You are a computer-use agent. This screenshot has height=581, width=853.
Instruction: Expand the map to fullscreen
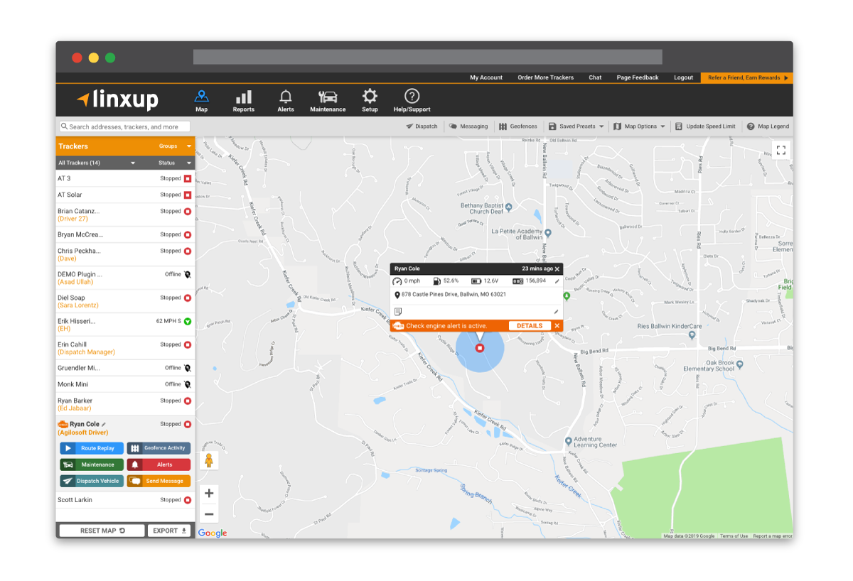[x=780, y=150]
